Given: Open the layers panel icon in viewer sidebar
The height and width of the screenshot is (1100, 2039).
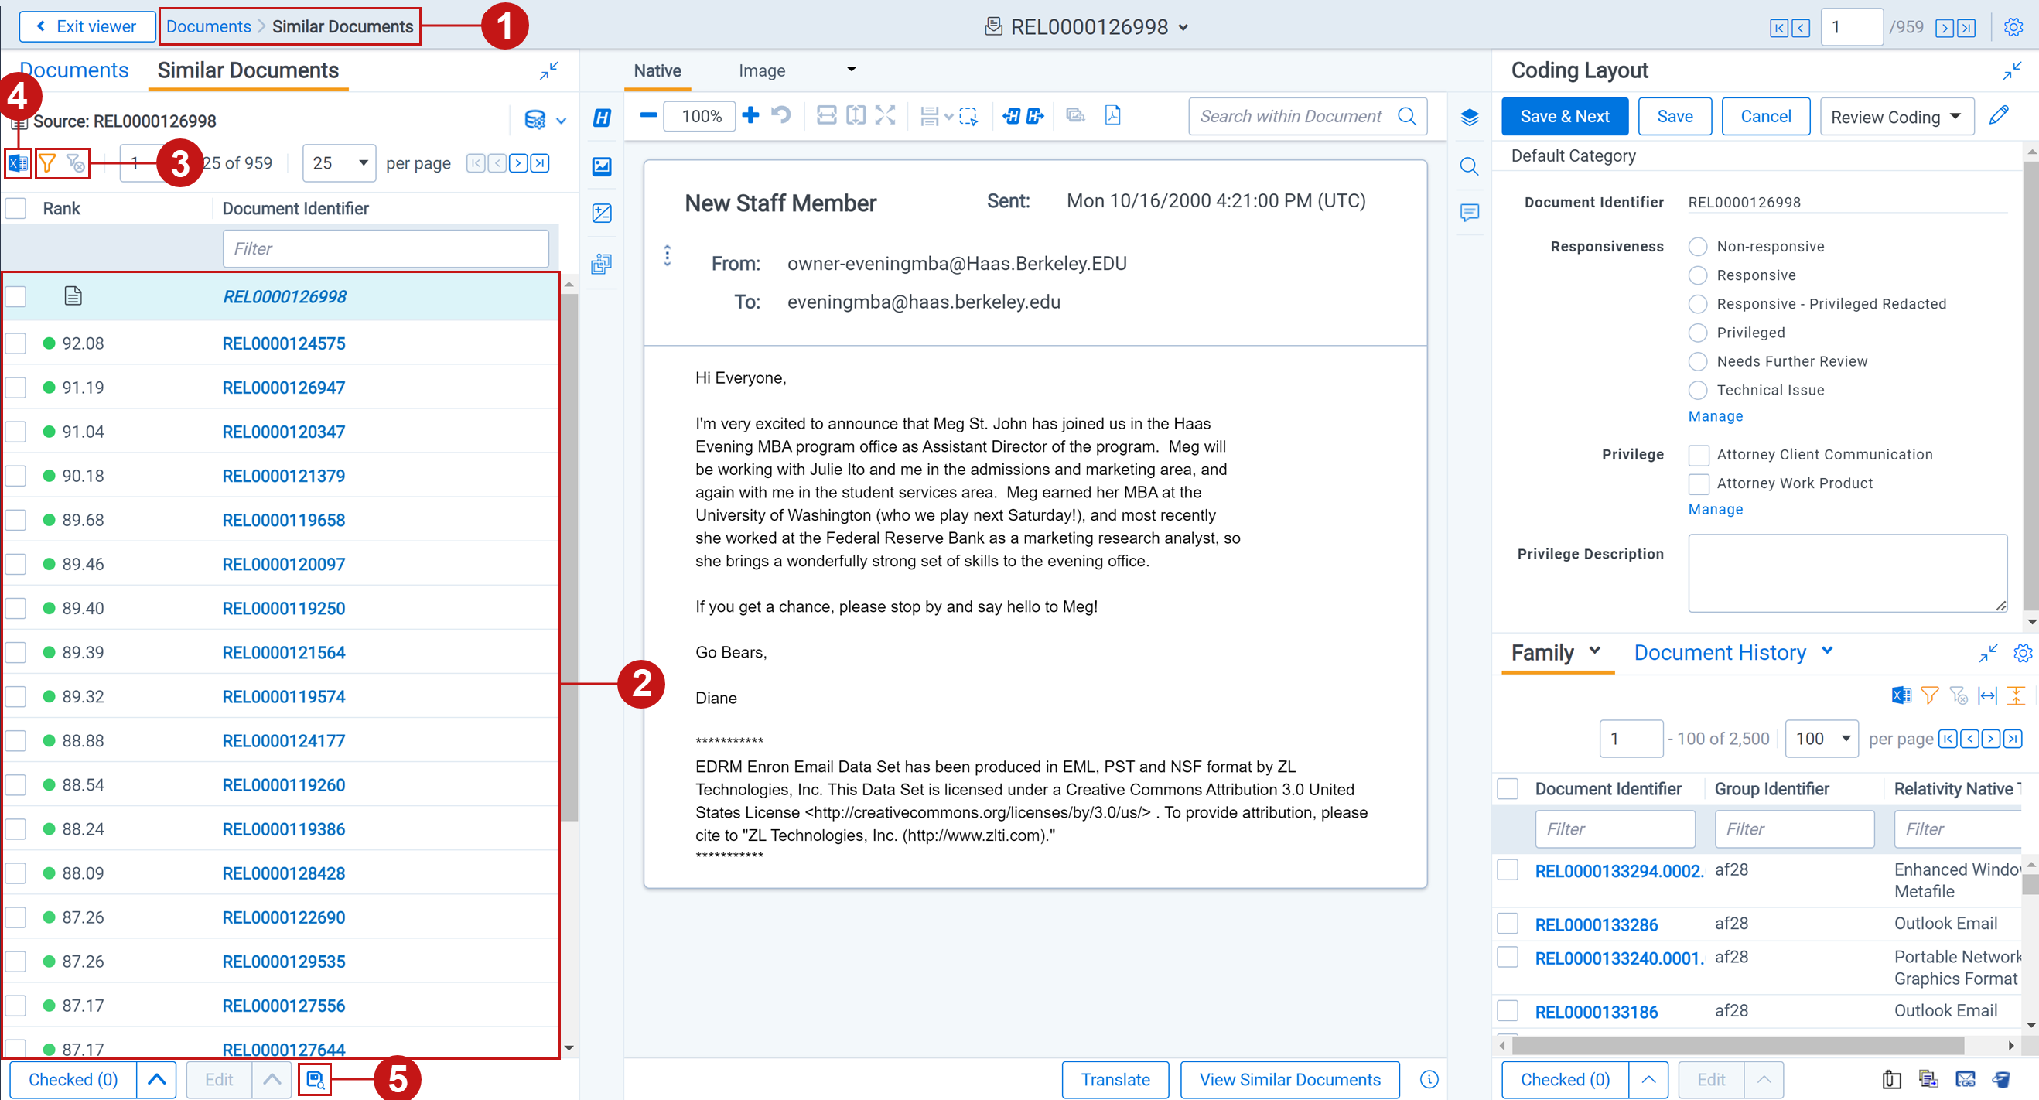Looking at the screenshot, I should pyautogui.click(x=1469, y=118).
